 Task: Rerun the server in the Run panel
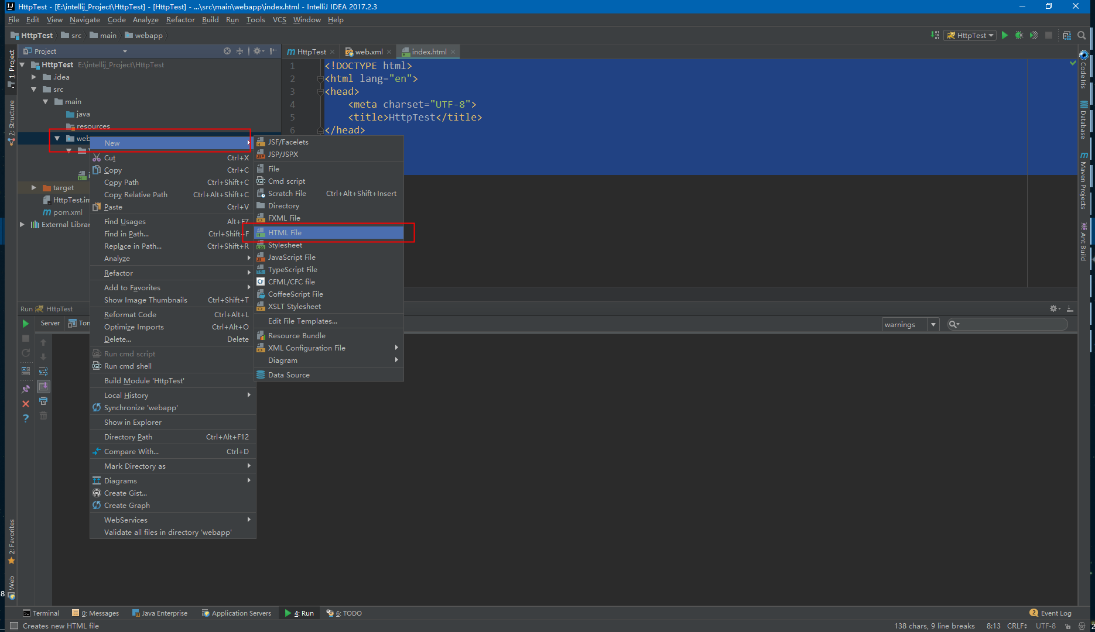click(x=26, y=353)
